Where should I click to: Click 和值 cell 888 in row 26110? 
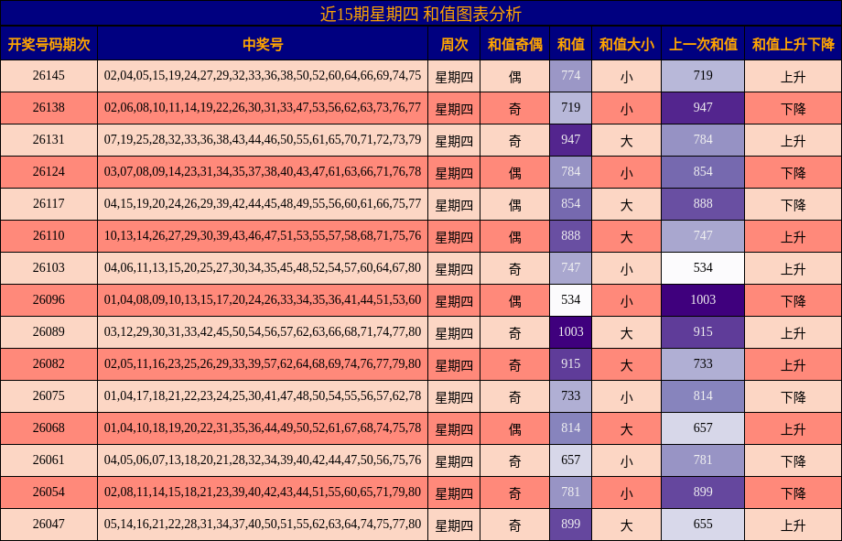coord(570,236)
